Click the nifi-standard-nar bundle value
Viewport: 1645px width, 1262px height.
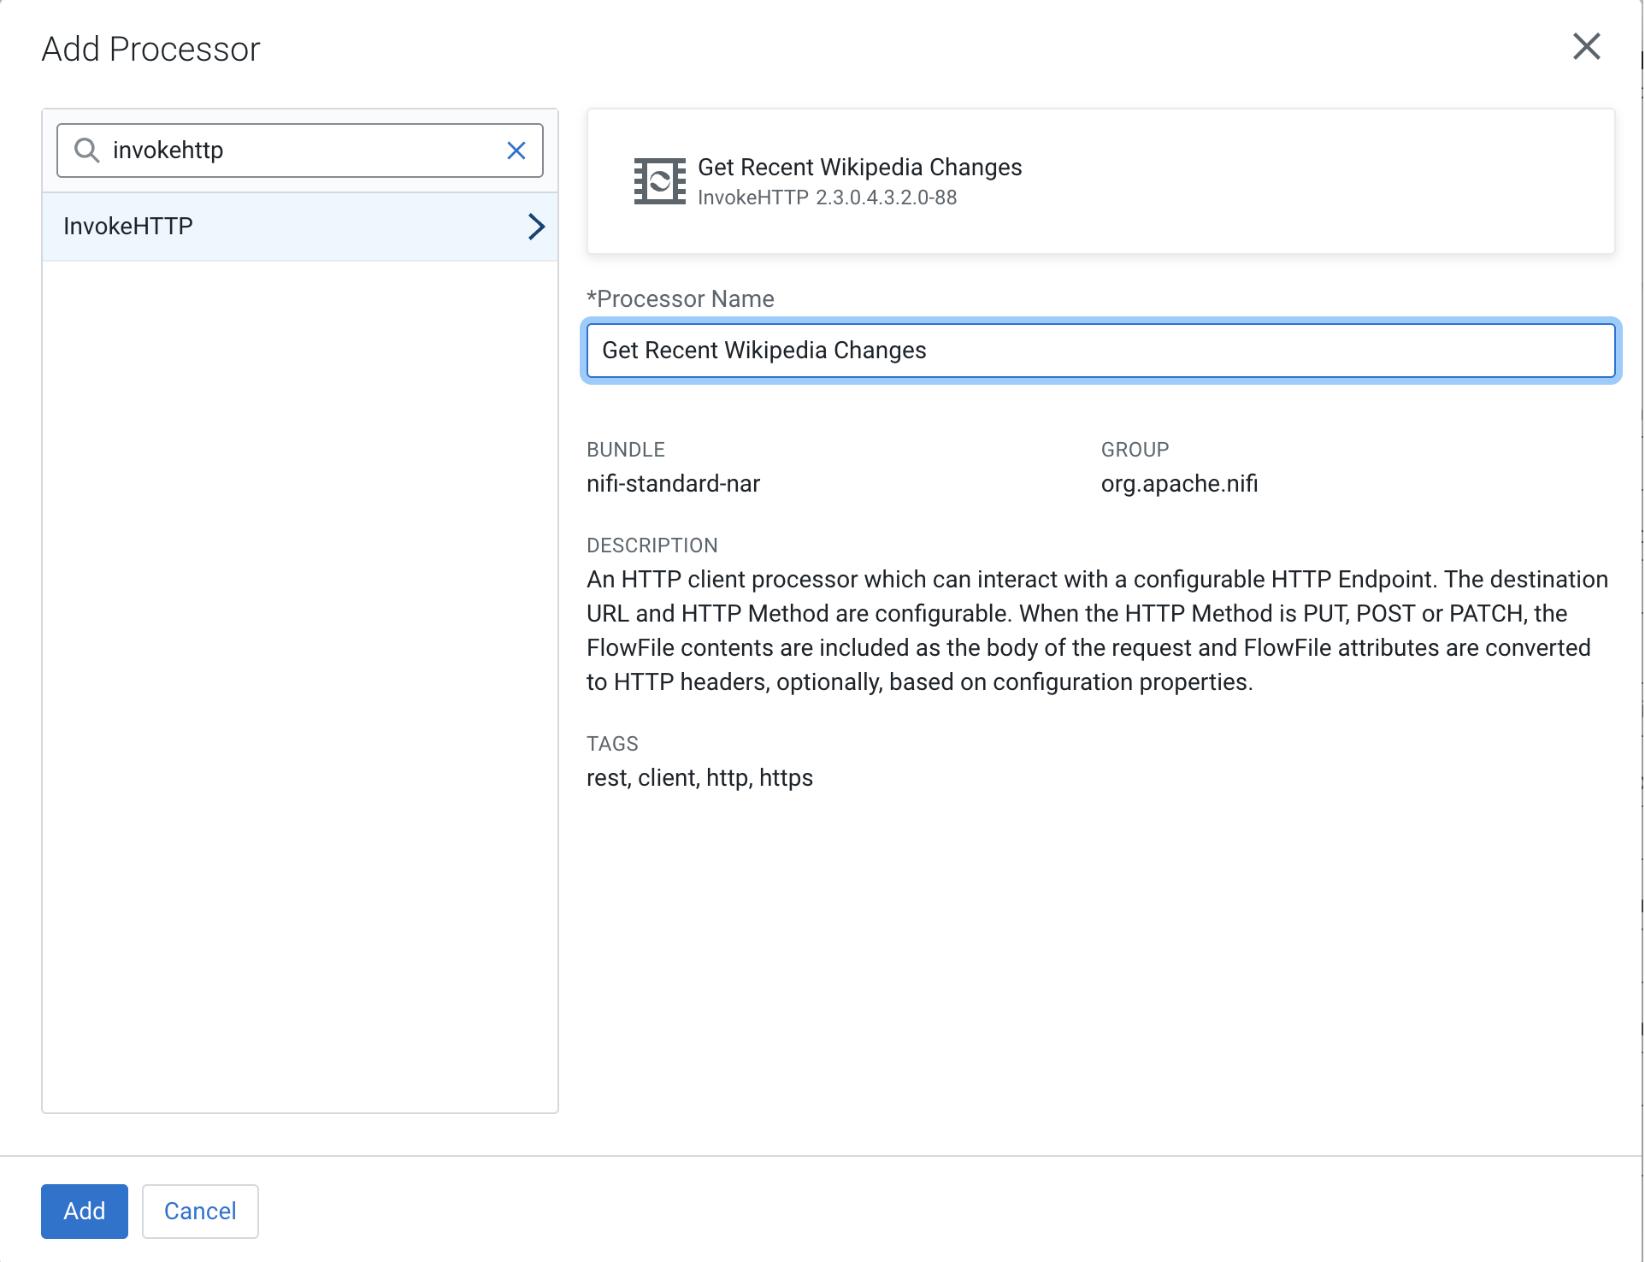pos(673,484)
